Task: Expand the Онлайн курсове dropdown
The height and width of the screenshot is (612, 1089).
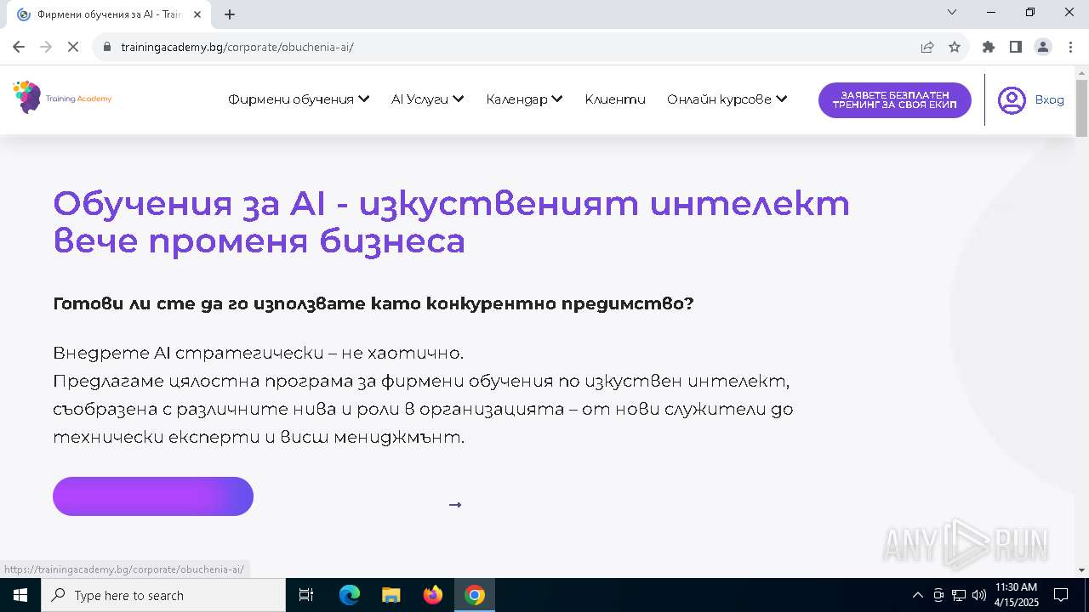Action: [727, 99]
